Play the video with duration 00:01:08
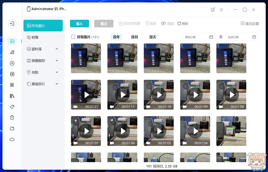The image size is (268, 172). 231,95
